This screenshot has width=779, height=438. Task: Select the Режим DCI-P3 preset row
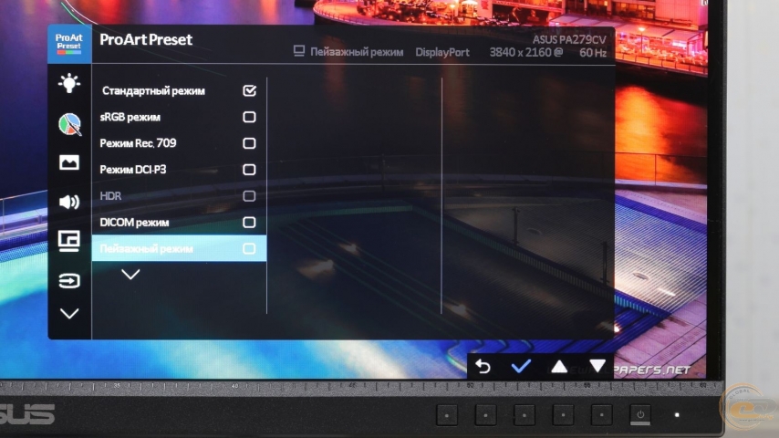(180, 170)
